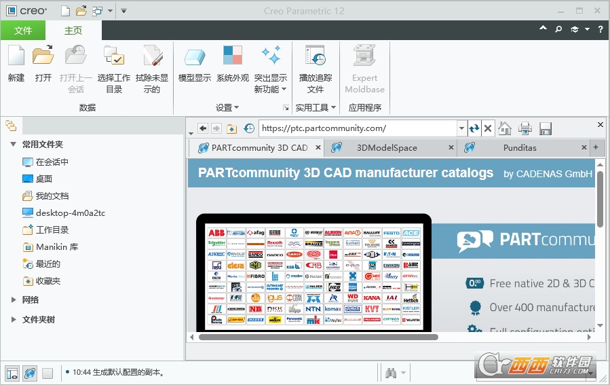Click the folder tree icon above navigator

point(11,126)
